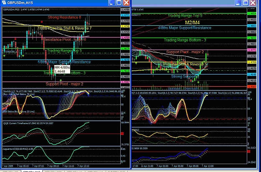This screenshot has height=172, width=261.
Task: Minimize the GBPUSDm,M15 chart window
Action: pyautogui.click(x=111, y=2)
